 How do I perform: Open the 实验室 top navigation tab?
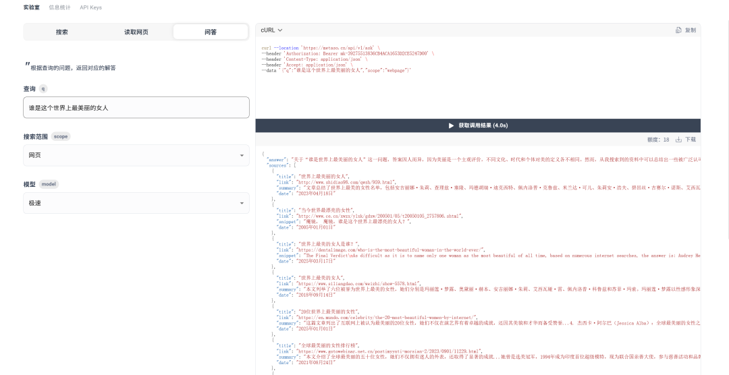tap(32, 7)
